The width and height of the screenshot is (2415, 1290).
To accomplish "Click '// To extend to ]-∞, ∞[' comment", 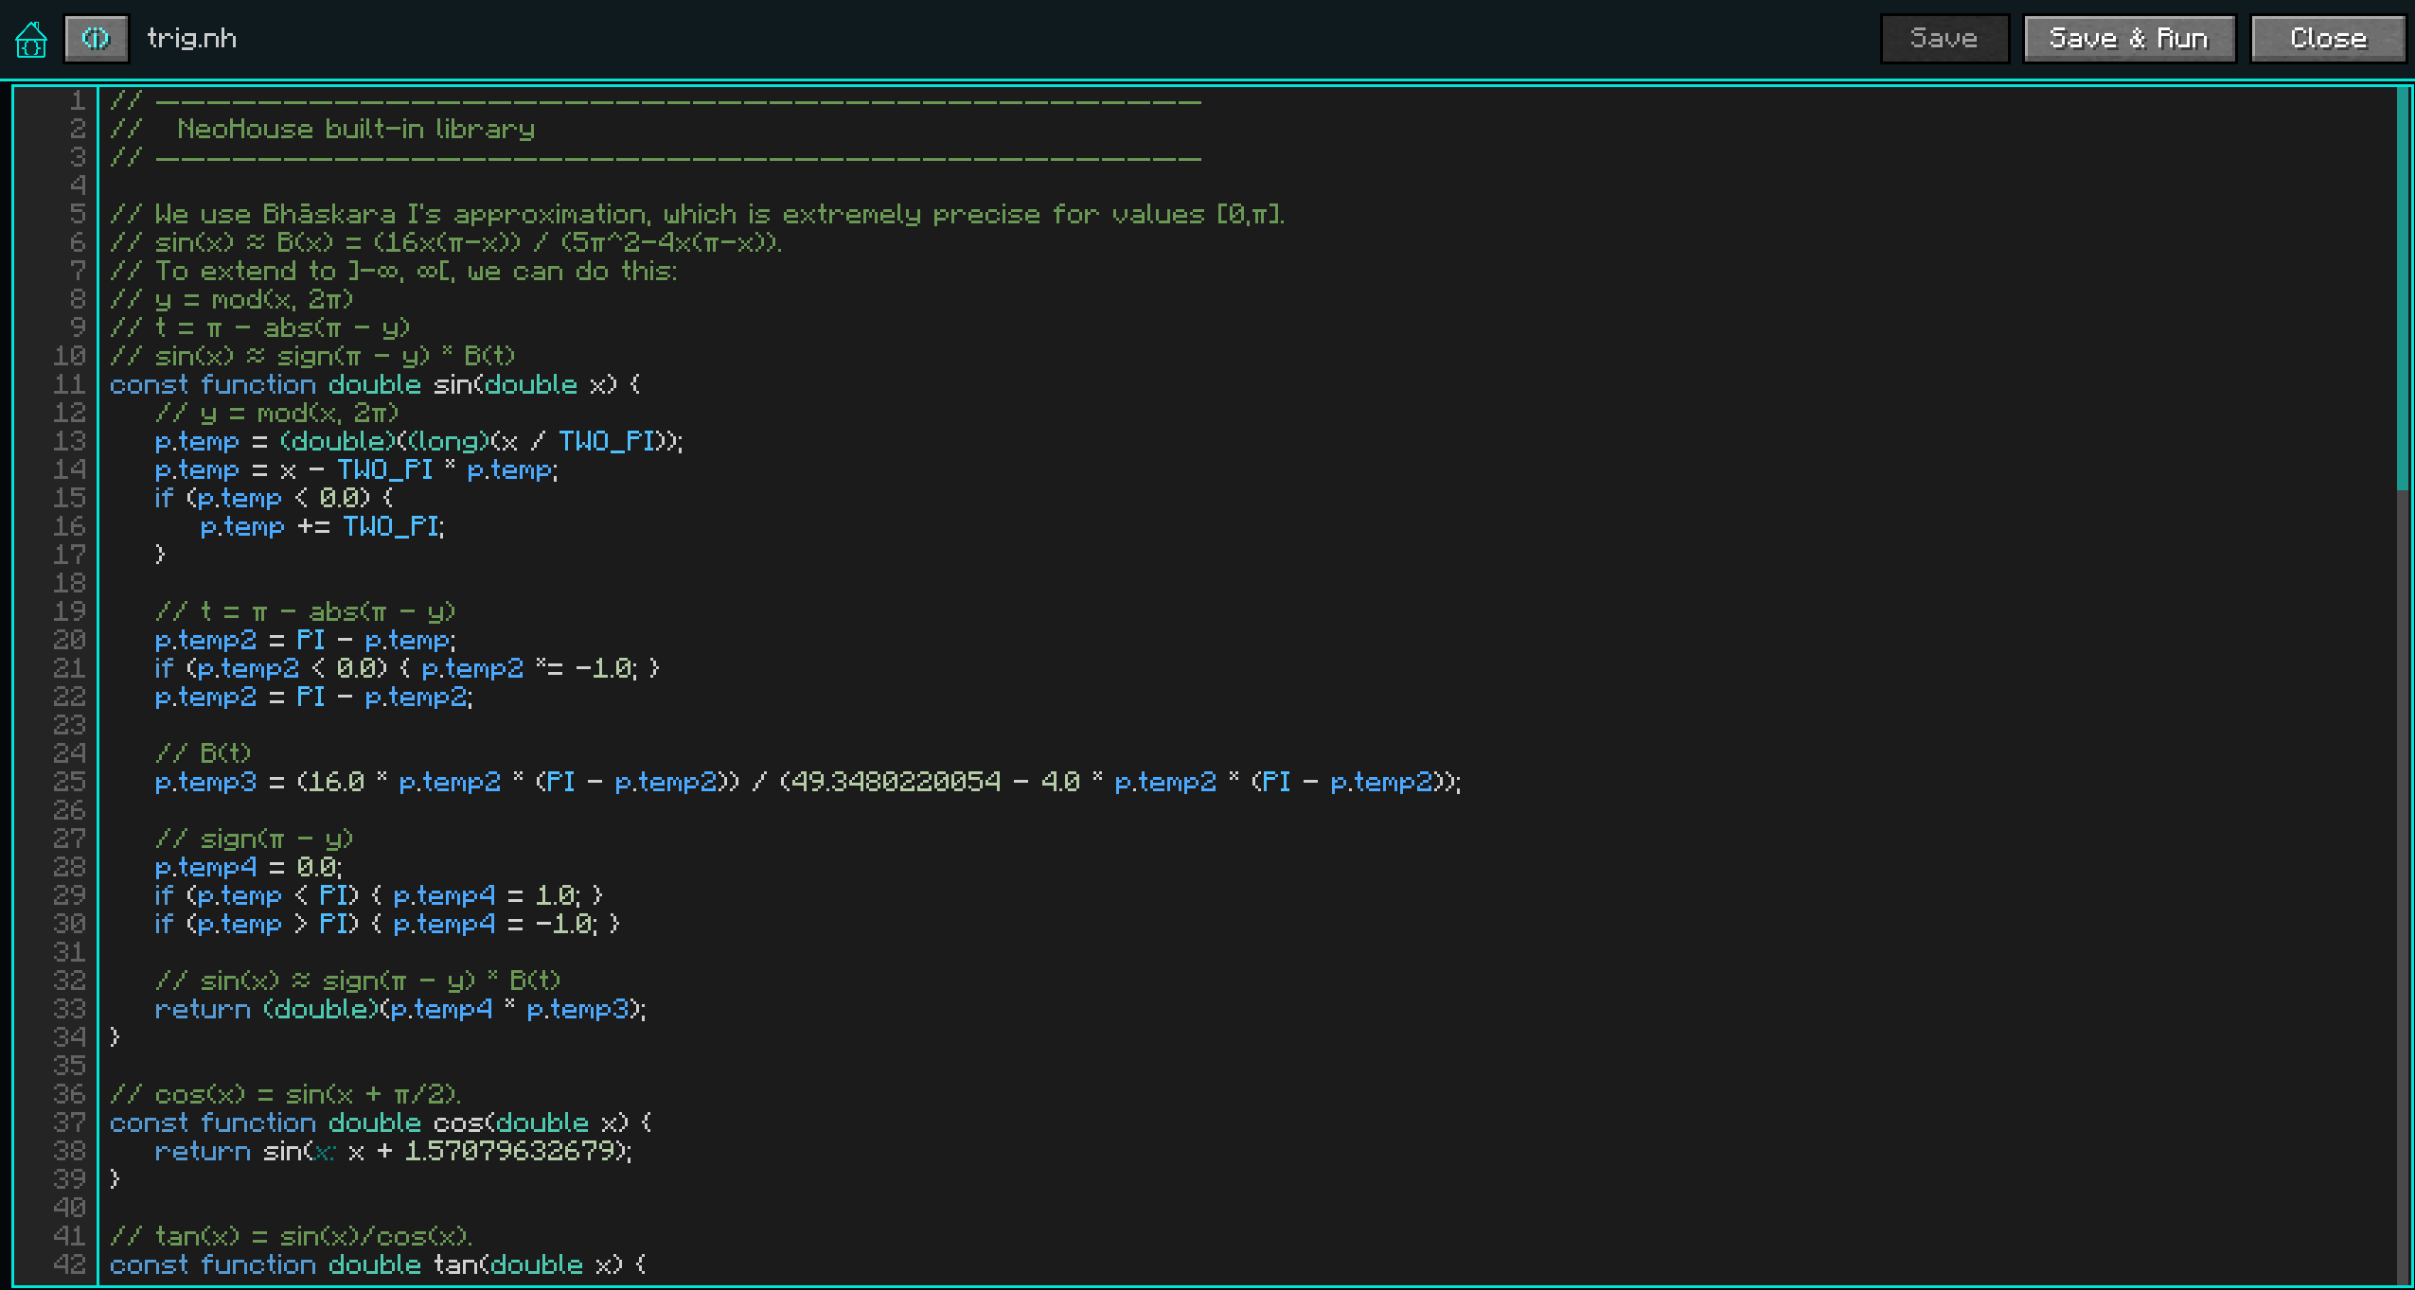I will (394, 271).
